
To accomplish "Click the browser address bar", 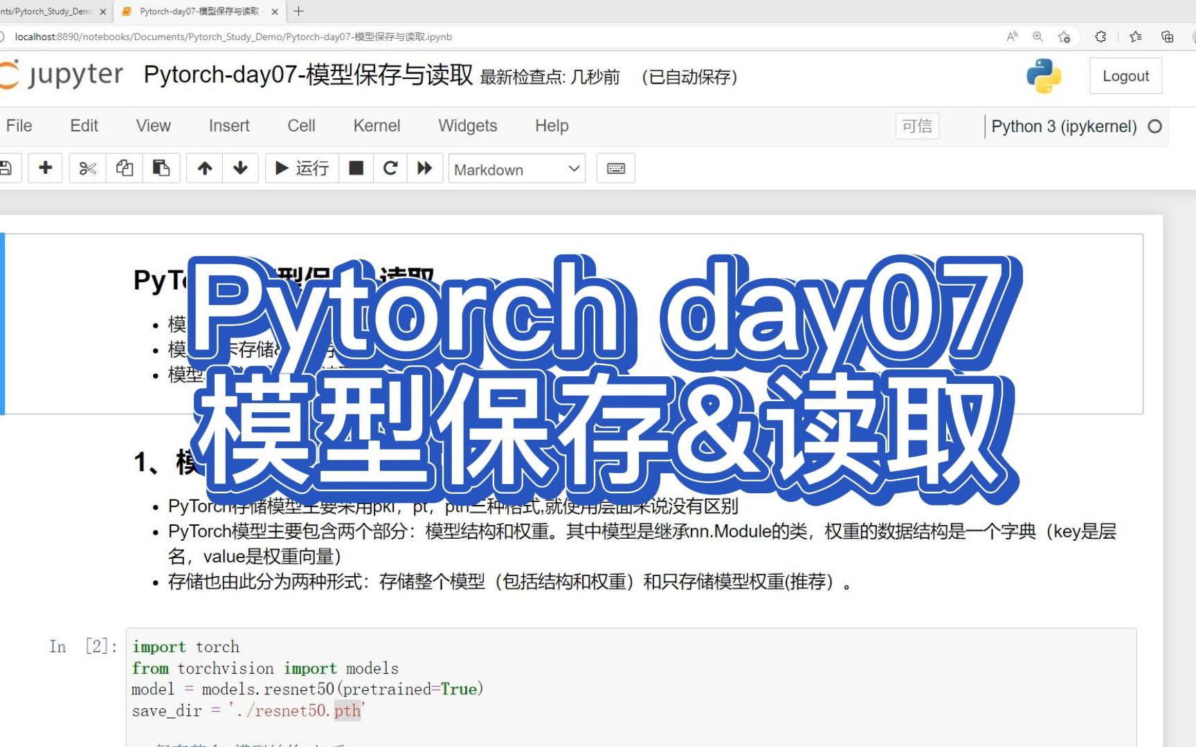I will coord(277,37).
